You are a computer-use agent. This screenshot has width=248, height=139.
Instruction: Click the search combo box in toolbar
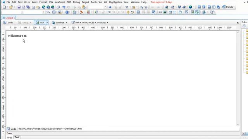tap(97, 7)
